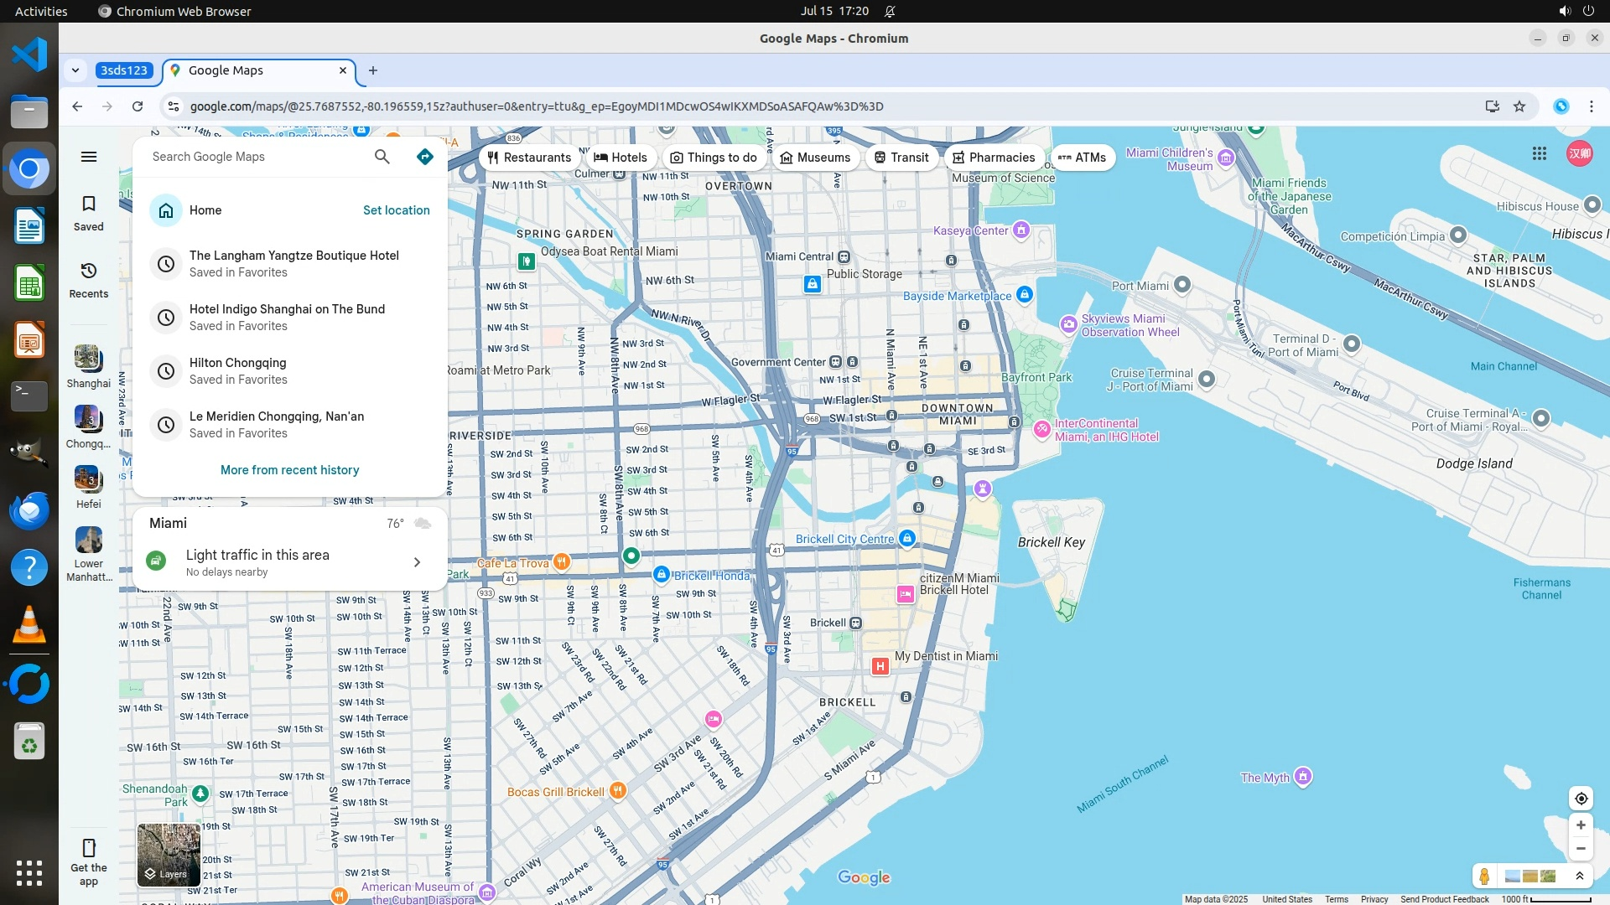Toggle the Hotels filter chip

(x=621, y=158)
